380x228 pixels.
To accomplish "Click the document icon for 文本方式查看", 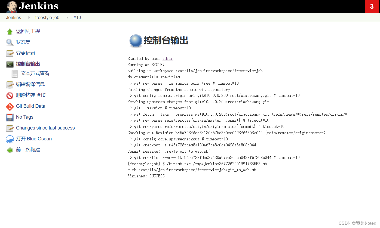I will 15,74.
